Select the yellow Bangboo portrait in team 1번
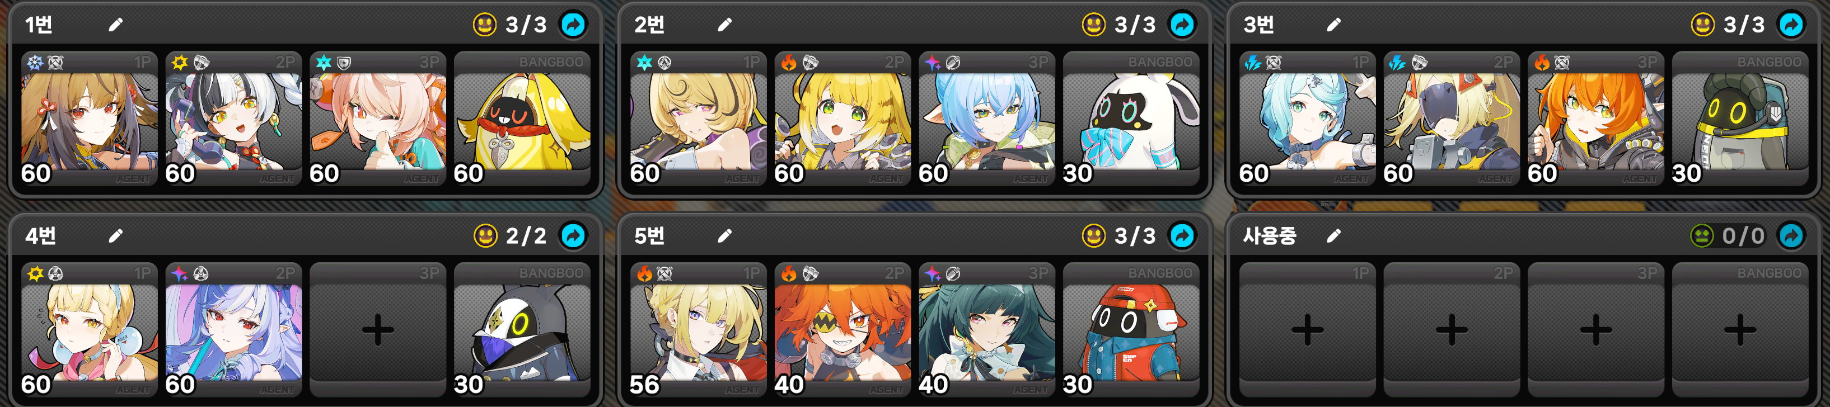 coord(522,119)
